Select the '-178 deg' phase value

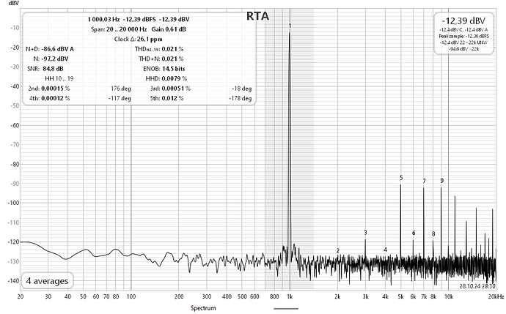(x=241, y=98)
